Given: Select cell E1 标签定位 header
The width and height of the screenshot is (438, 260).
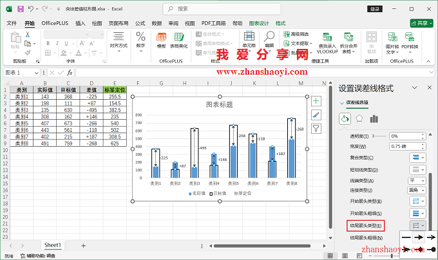Looking at the screenshot, I should 115,90.
